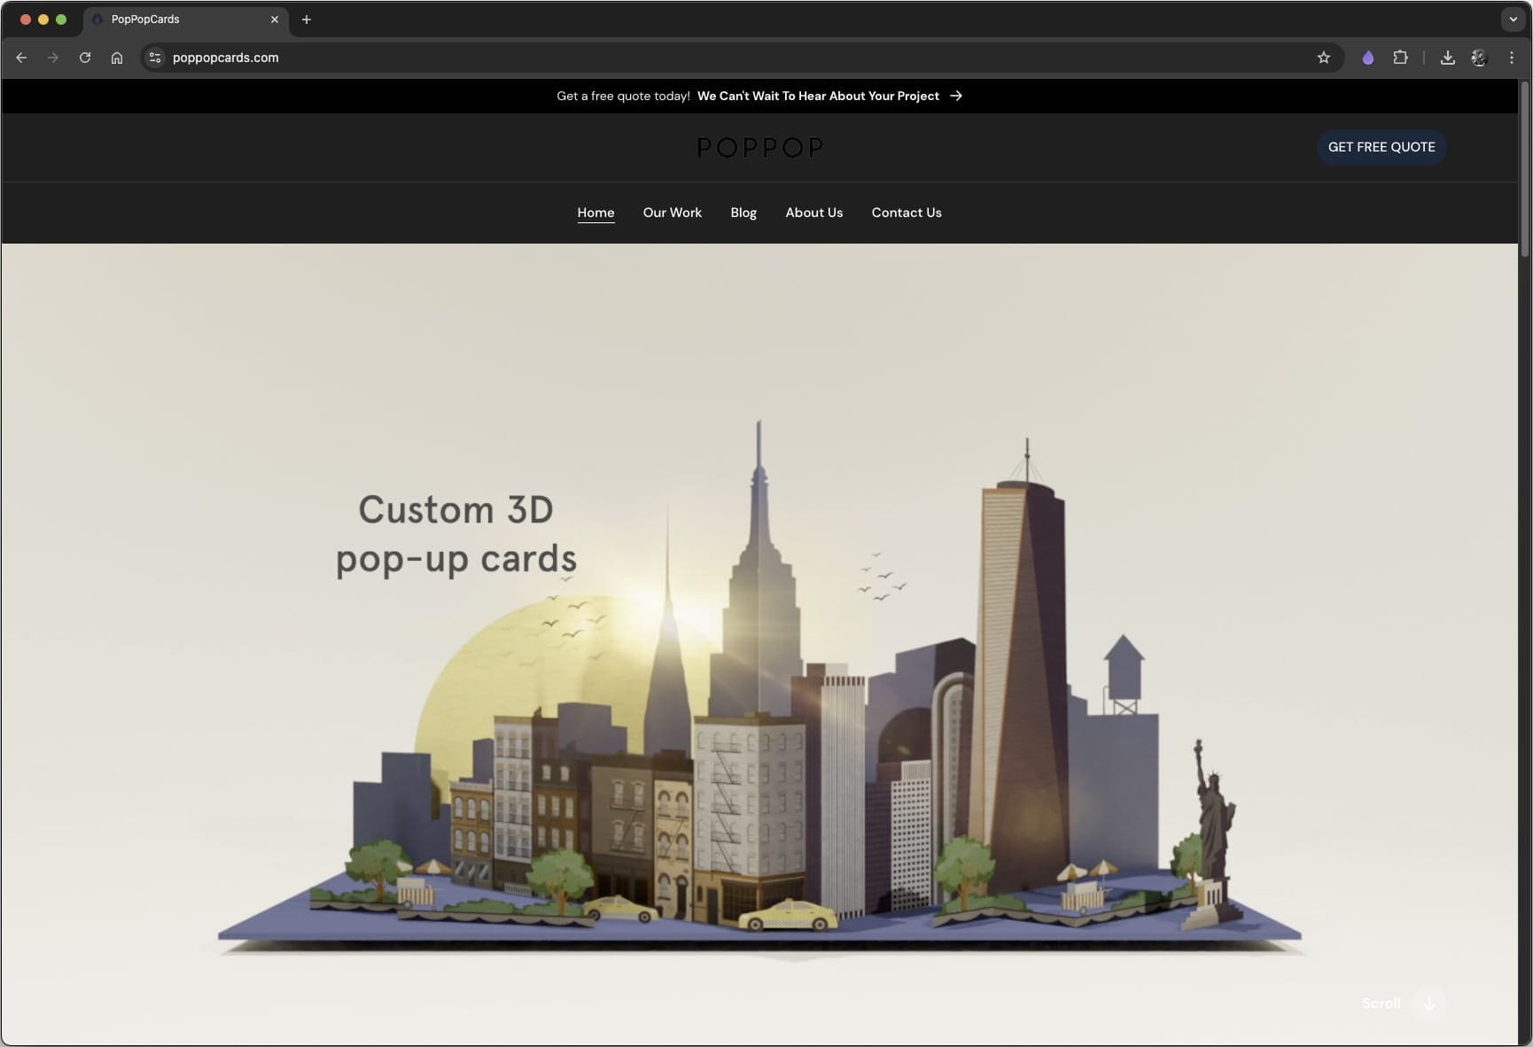1533x1047 pixels.
Task: Close the PopPopCards tab
Action: click(x=275, y=19)
